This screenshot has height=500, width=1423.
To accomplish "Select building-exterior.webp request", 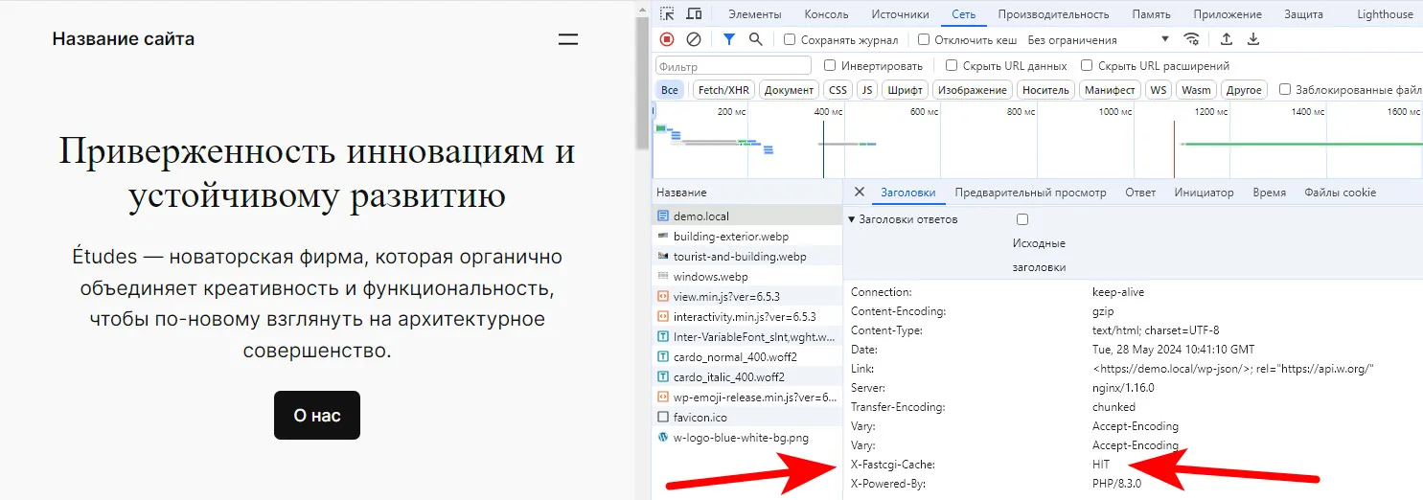I will [746, 237].
